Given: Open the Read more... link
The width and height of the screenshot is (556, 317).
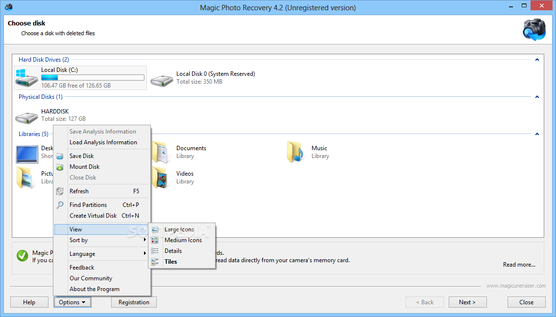Looking at the screenshot, I should point(519,265).
